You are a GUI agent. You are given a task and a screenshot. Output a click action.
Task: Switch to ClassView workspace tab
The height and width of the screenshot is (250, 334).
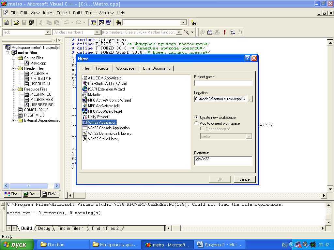(x=12, y=194)
